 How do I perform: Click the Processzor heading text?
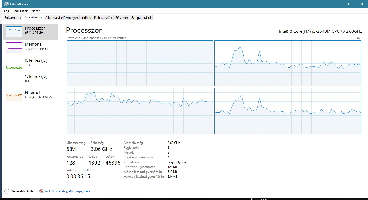tap(84, 30)
